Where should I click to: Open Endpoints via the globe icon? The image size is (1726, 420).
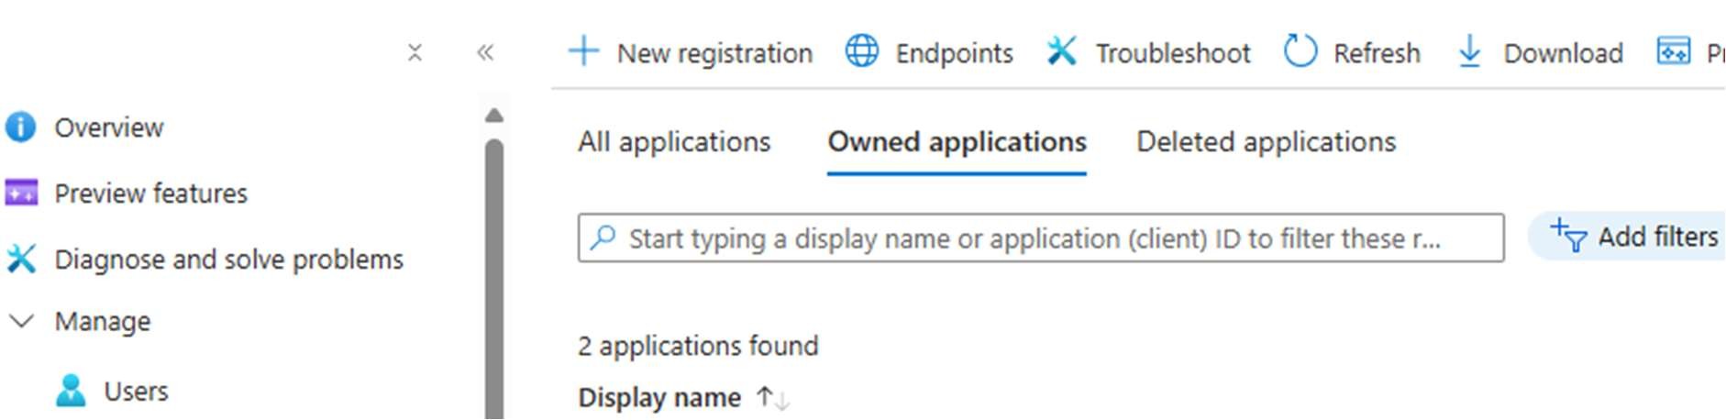pos(861,51)
